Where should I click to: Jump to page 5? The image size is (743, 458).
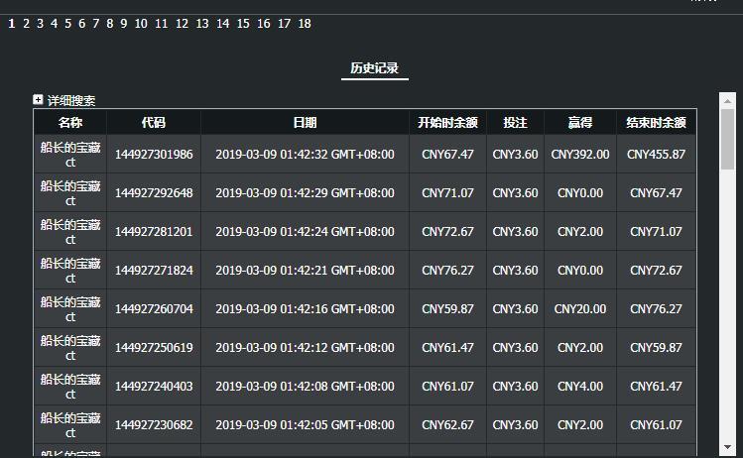point(67,24)
